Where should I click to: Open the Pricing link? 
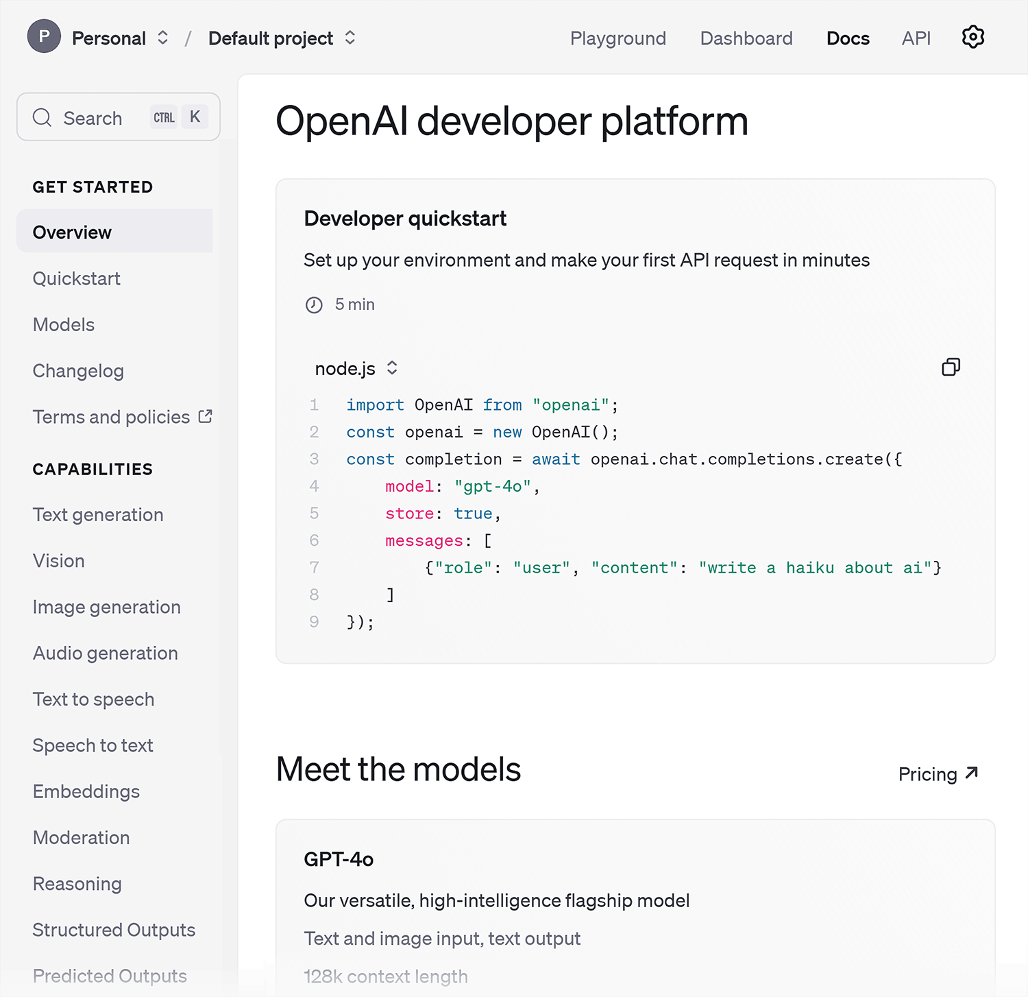pos(938,773)
